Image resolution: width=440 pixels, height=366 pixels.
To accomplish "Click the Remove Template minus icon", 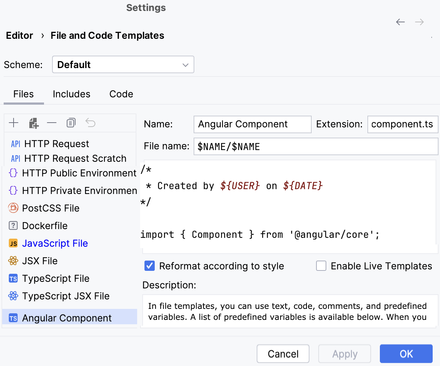I will [52, 123].
